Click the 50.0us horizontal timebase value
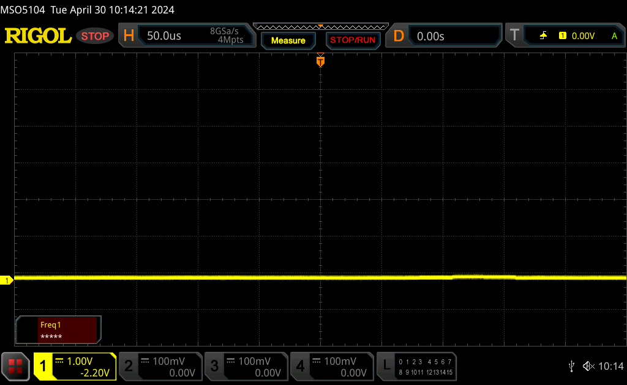The image size is (627, 385). click(x=164, y=36)
